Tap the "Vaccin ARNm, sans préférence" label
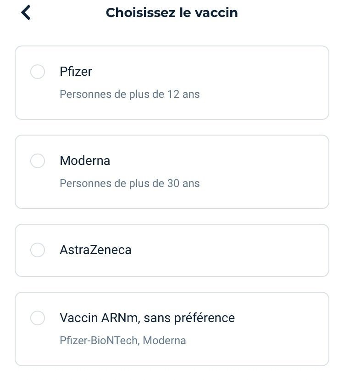Viewport: 344px width, 380px height. click(x=147, y=318)
